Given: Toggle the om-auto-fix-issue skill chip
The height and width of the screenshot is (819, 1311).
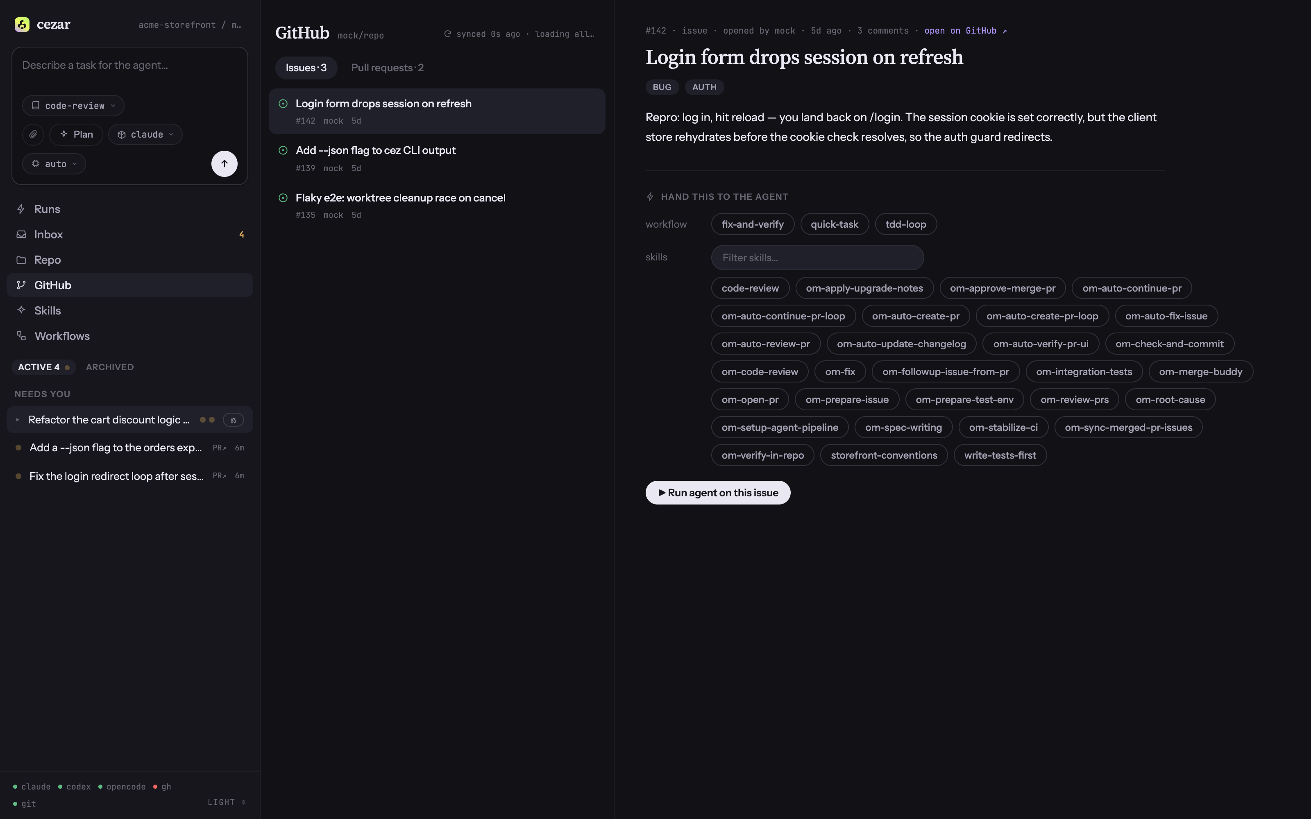Looking at the screenshot, I should (x=1166, y=316).
